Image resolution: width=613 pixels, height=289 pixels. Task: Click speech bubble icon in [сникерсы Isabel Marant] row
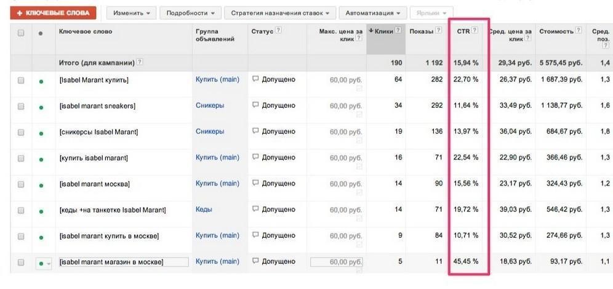tap(255, 131)
